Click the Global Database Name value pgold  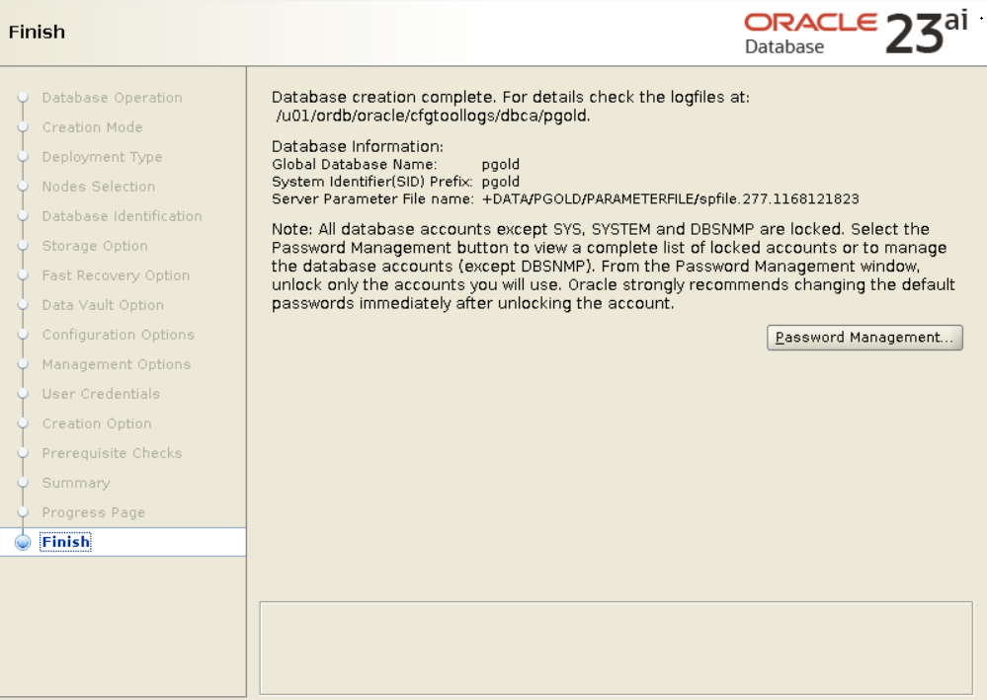pyautogui.click(x=501, y=164)
